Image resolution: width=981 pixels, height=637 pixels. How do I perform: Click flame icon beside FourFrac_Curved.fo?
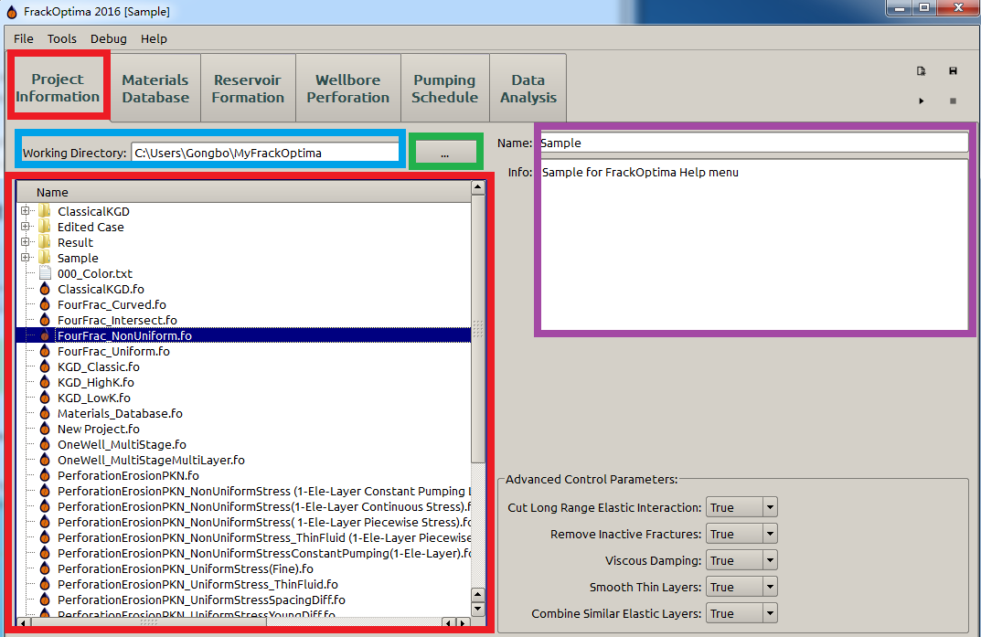point(45,304)
